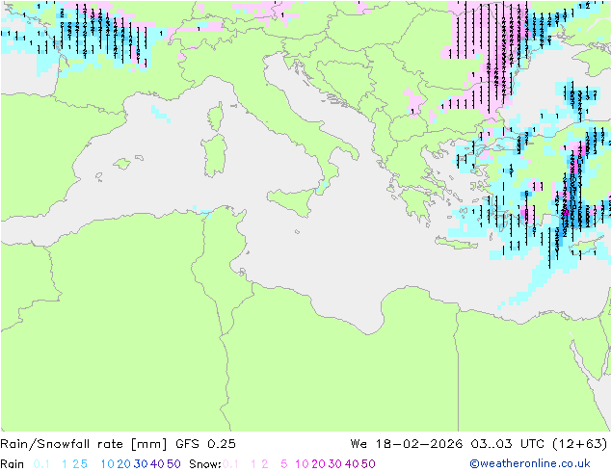
Task: Select the Snow legend 5 color value
Action: click(x=284, y=464)
